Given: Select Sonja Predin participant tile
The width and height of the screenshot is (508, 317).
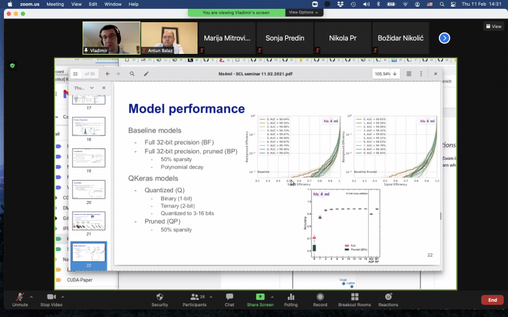Looking at the screenshot, I should [284, 38].
